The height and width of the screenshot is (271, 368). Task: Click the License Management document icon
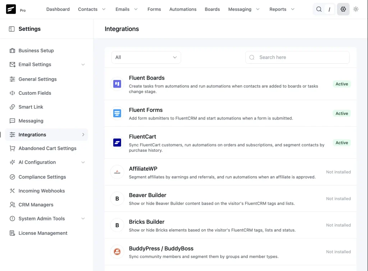[12, 233]
